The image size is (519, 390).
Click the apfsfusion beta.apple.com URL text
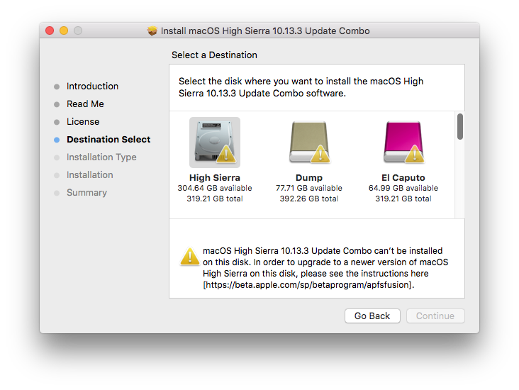tap(308, 285)
